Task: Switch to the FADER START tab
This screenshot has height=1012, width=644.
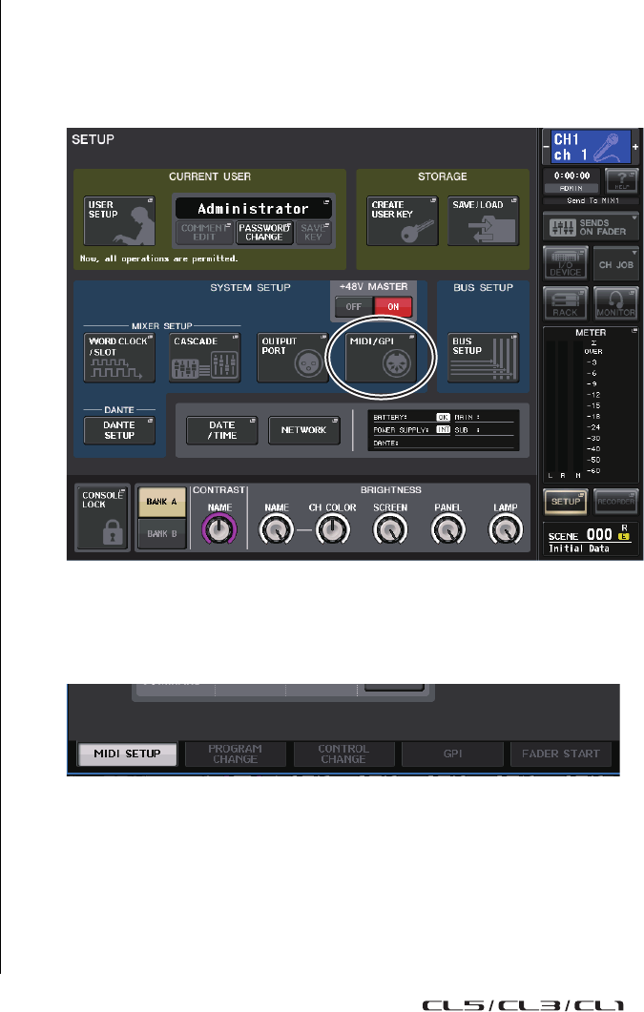Action: tap(561, 754)
